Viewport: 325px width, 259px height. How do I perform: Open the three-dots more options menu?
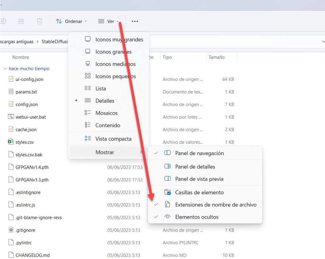tap(135, 21)
